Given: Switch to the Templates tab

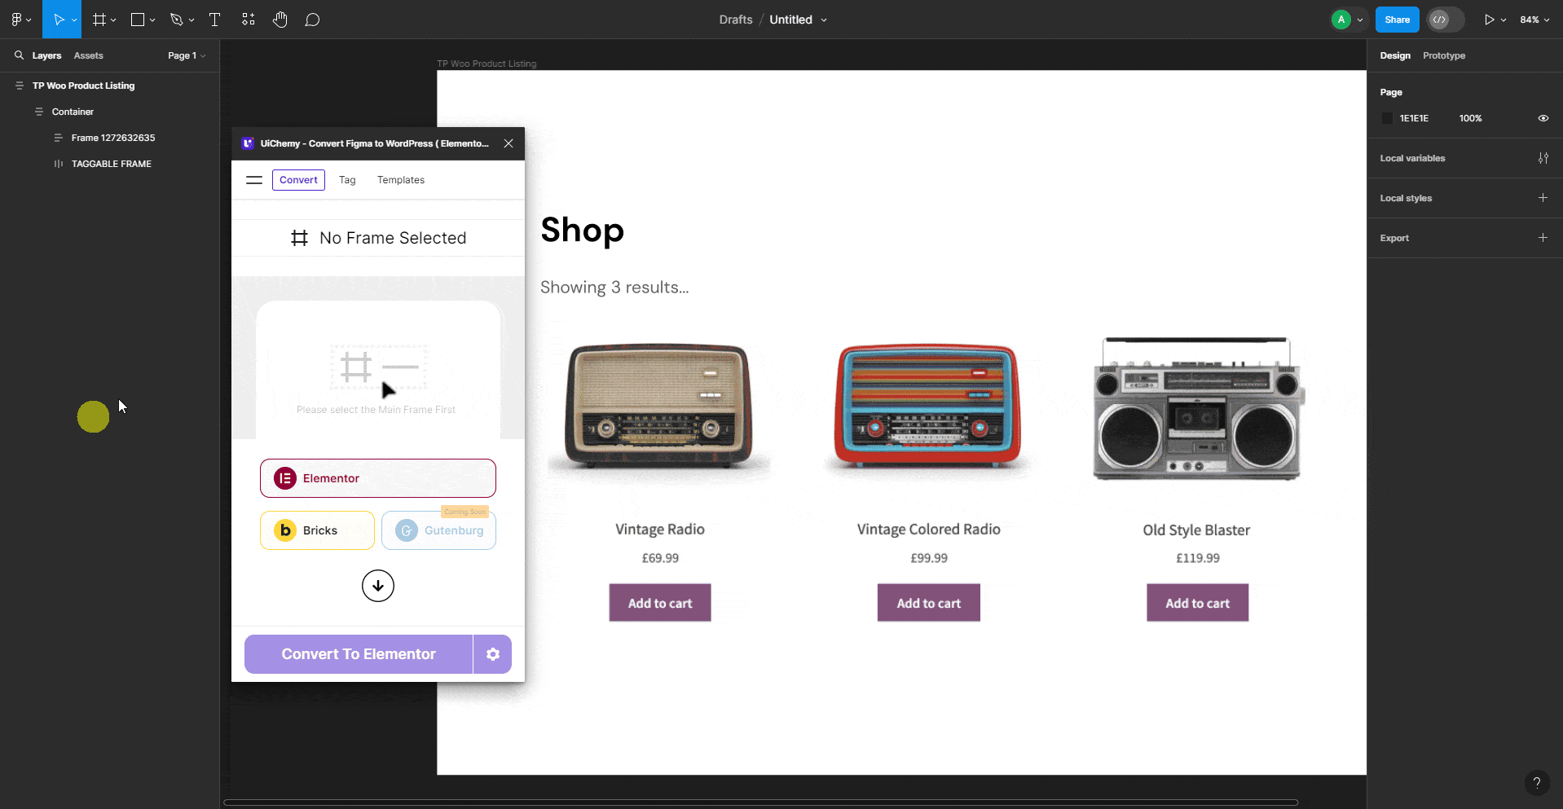Looking at the screenshot, I should point(400,179).
